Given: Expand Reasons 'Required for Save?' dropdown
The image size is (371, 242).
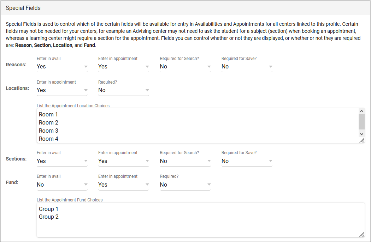Looking at the screenshot, I should click(247, 66).
